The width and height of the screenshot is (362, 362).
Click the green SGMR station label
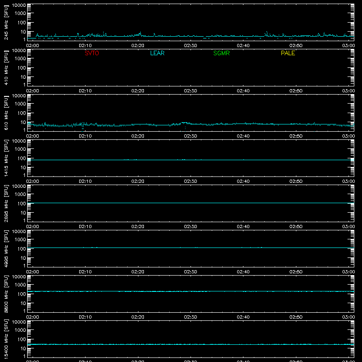221,53
